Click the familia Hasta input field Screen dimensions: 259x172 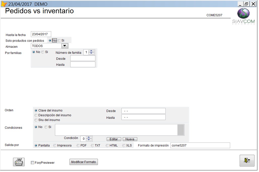click(x=83, y=64)
